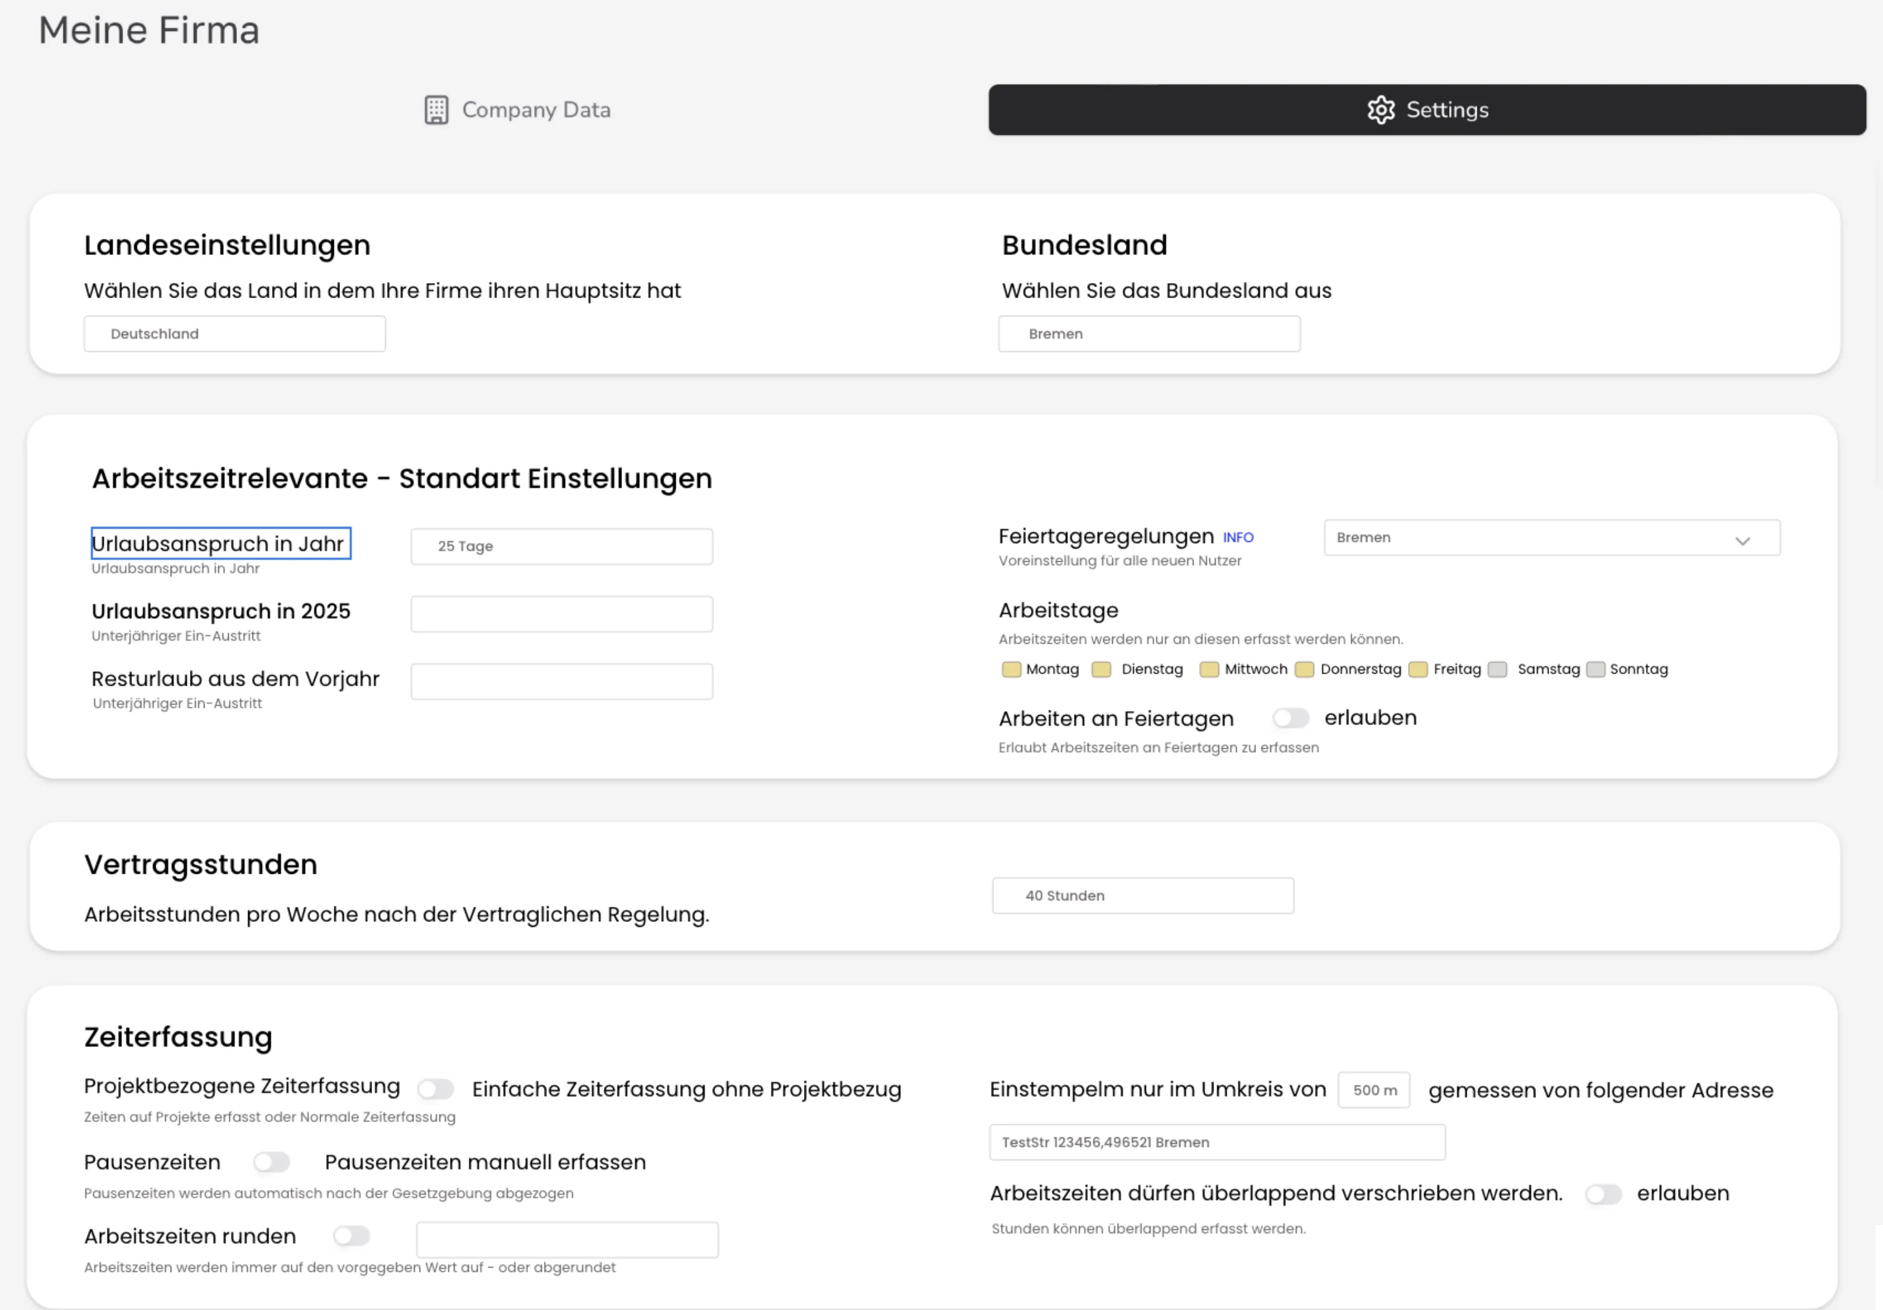The height and width of the screenshot is (1310, 1883).
Task: Enable working on holidays toggle
Action: coord(1290,718)
